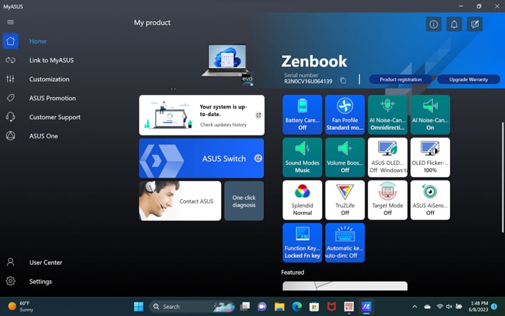The height and width of the screenshot is (316, 505).
Task: Open the hamburger navigation menu
Action: [x=10, y=22]
